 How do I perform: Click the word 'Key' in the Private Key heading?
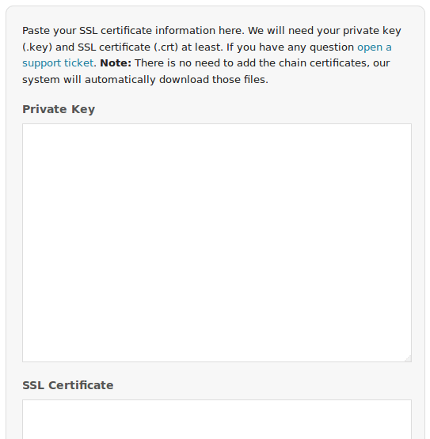click(x=83, y=109)
